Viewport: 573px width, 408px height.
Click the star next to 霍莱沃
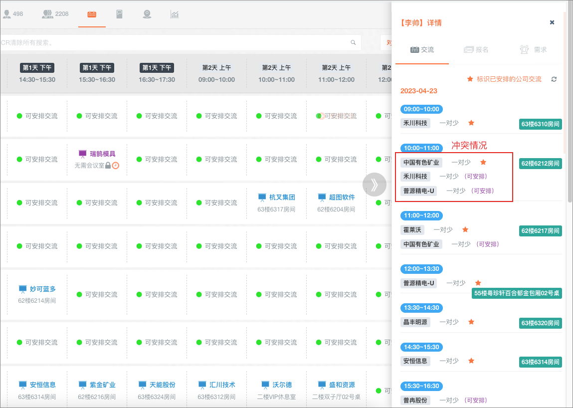(465, 229)
